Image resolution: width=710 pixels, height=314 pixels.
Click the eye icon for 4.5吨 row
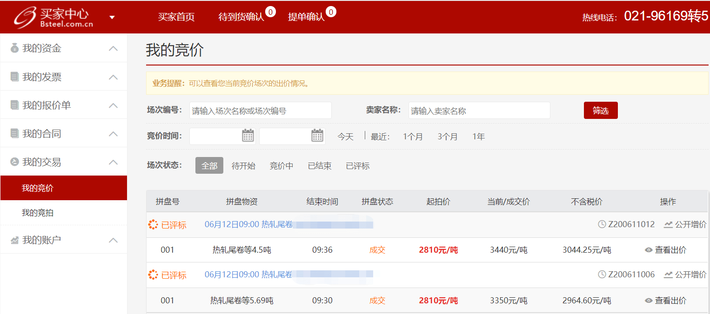649,250
